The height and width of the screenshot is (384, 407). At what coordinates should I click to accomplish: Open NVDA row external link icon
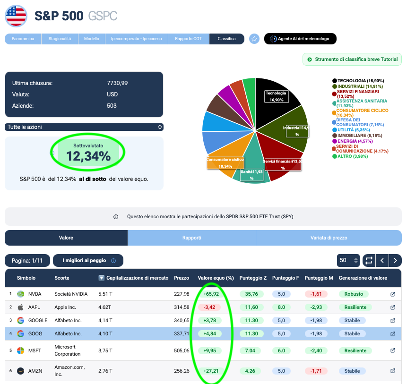[393, 294]
